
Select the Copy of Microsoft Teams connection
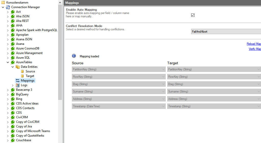point(33,131)
